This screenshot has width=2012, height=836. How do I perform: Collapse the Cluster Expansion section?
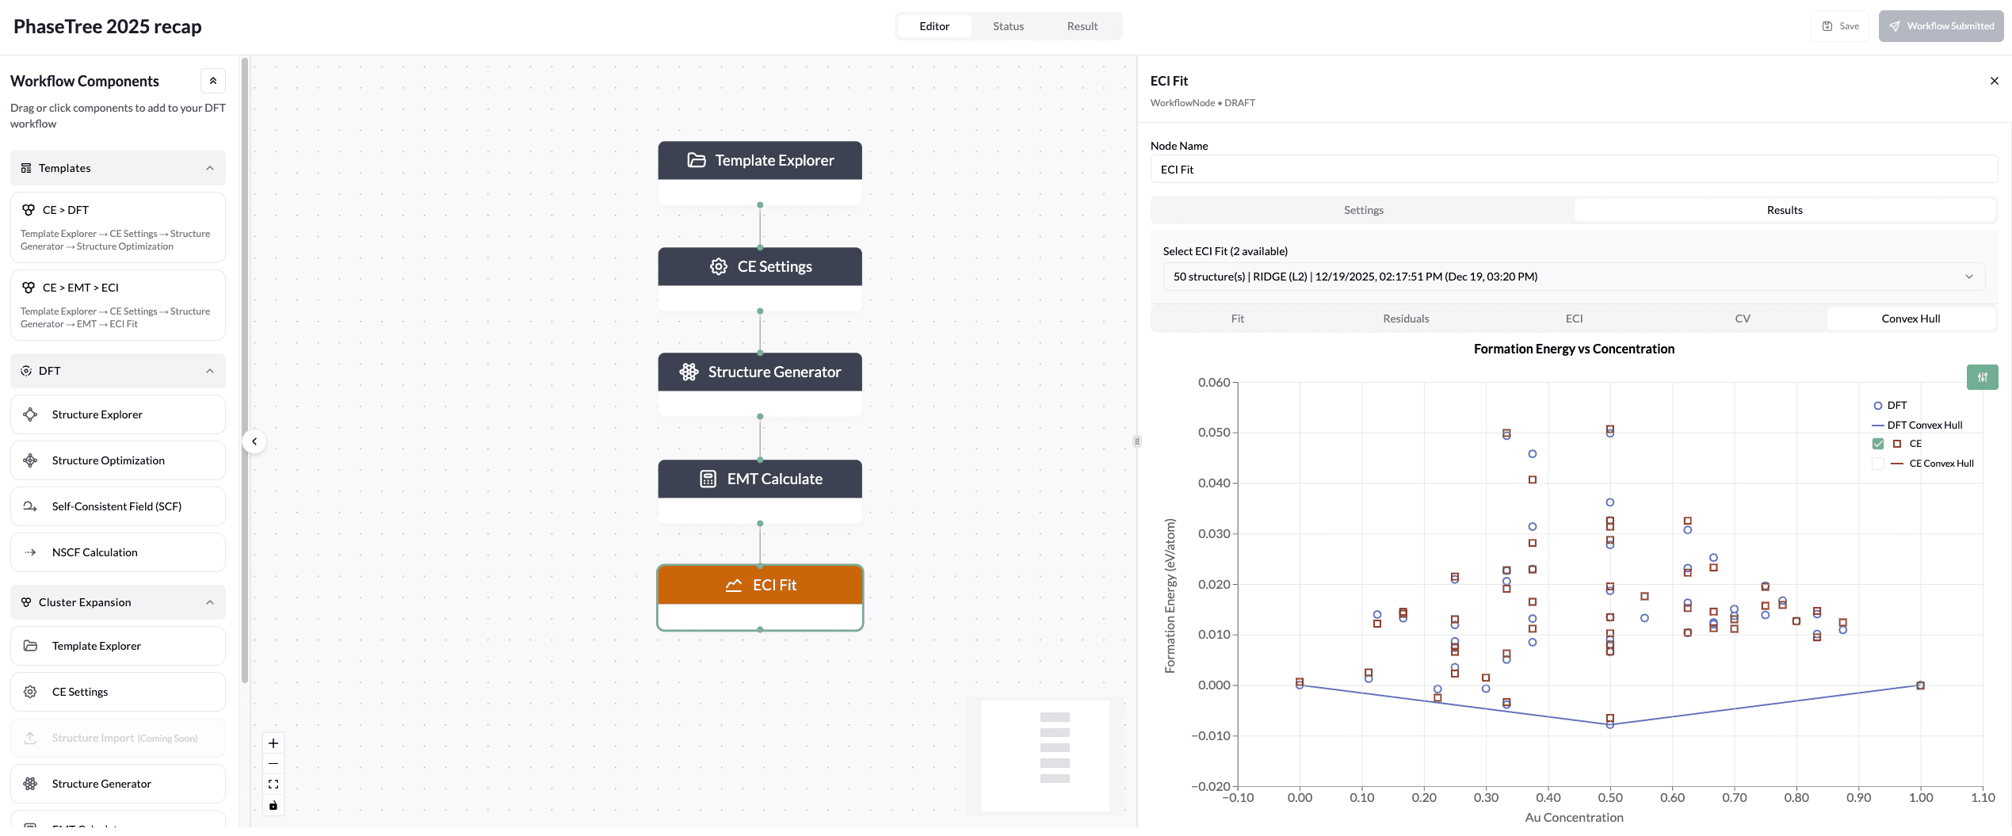point(209,601)
